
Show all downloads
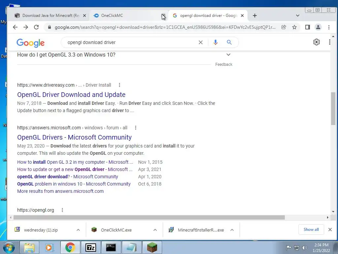311,230
